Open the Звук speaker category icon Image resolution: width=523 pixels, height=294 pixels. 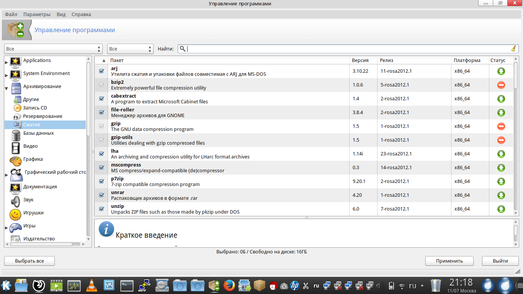coord(16,200)
